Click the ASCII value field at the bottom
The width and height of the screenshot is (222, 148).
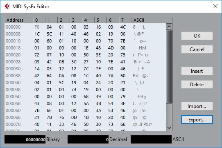pyautogui.click(x=151, y=139)
